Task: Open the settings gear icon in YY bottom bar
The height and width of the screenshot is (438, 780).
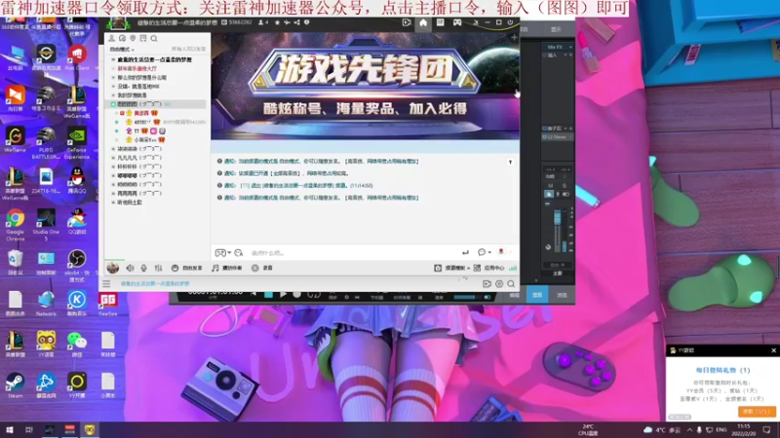Action: (499, 284)
